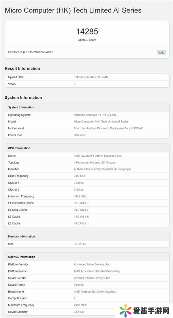
Task: Click the 14285 OpenCL score number
Action: [x=87, y=32]
